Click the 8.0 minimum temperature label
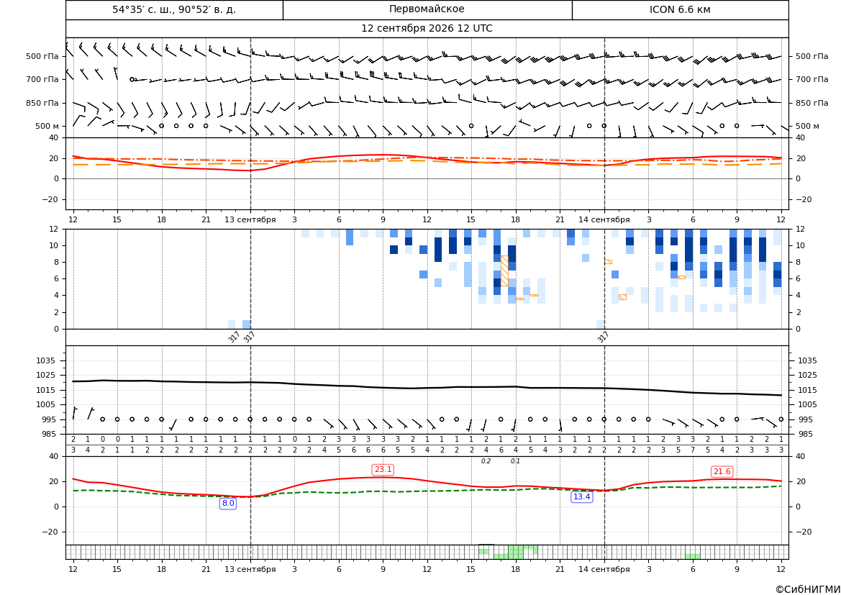 (x=228, y=503)
